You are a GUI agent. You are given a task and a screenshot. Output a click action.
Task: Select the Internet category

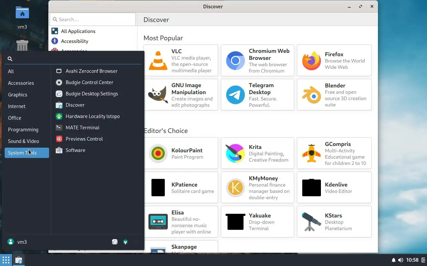pyautogui.click(x=27, y=106)
